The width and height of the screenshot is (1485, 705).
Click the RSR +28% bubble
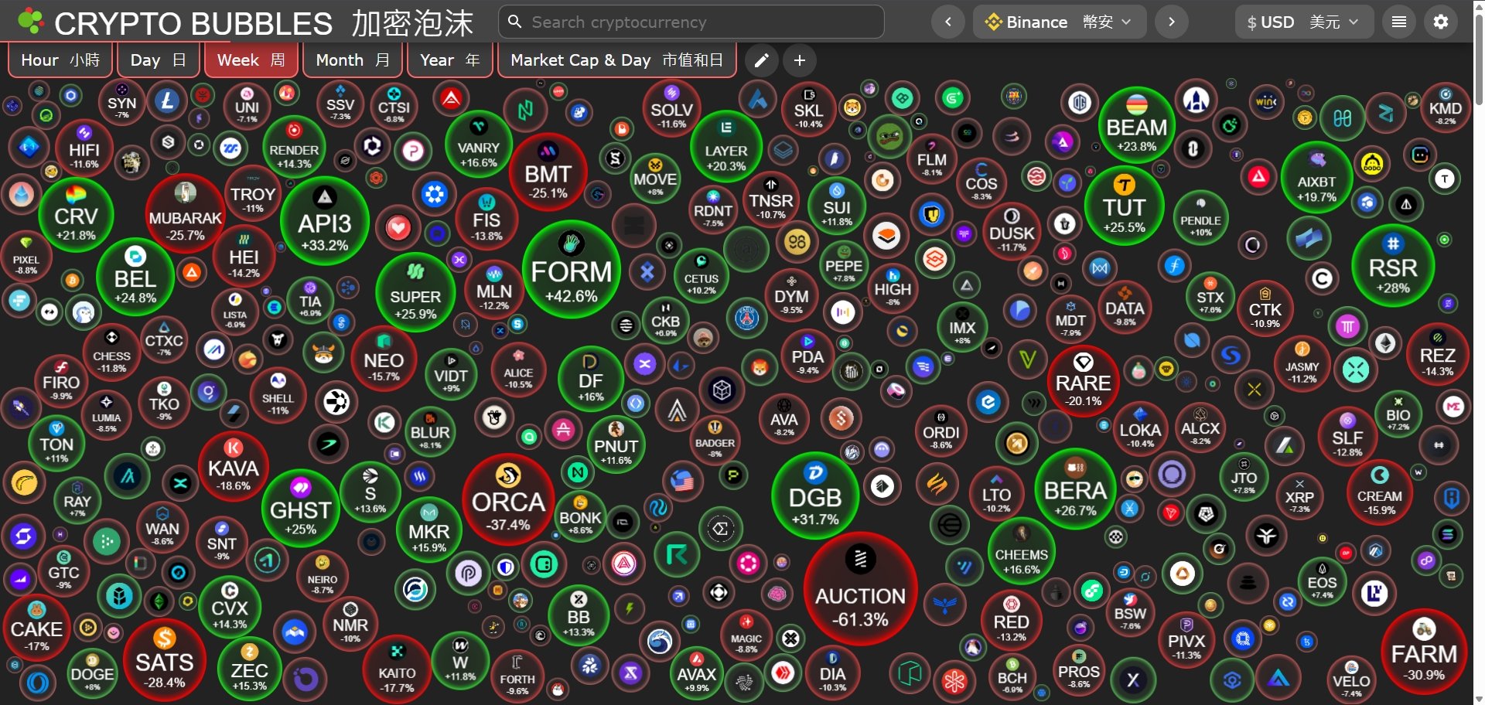[1393, 265]
